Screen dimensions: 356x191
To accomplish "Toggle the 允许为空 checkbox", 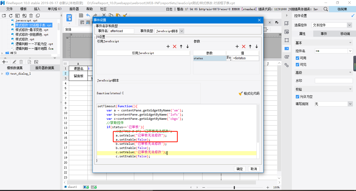I will (298, 97).
